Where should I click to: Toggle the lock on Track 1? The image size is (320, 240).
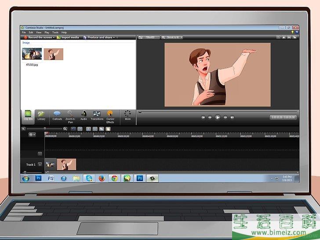[x=40, y=164]
